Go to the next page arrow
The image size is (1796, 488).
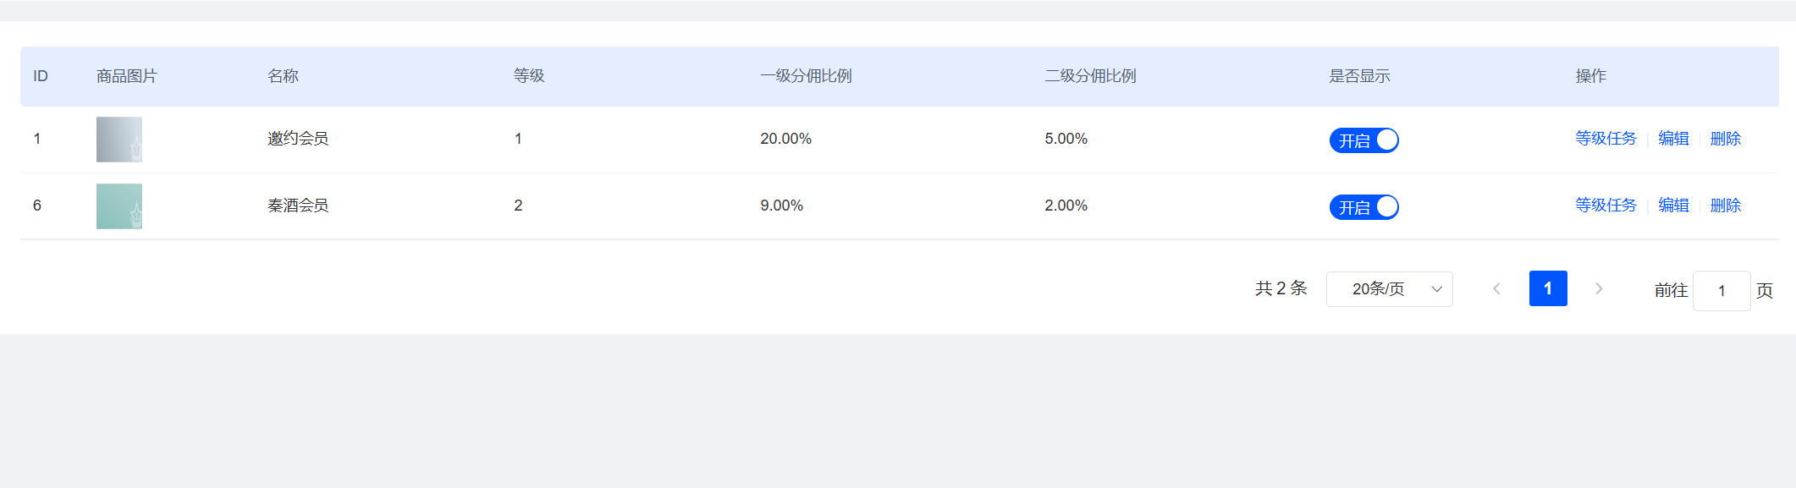(1599, 289)
